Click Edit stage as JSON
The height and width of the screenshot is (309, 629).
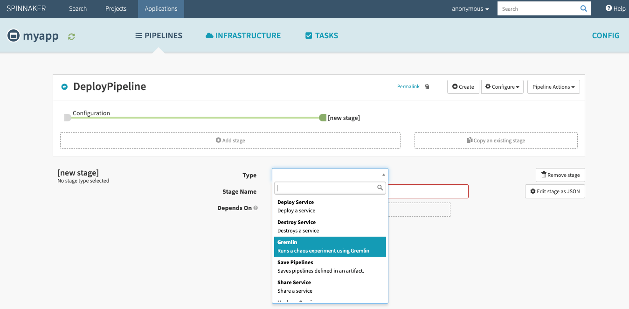point(555,191)
